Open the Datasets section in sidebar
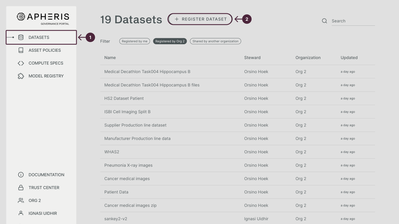399x224 pixels. (x=39, y=37)
